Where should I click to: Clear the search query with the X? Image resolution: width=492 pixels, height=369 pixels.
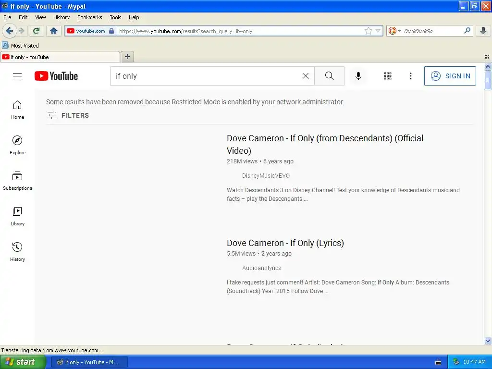(x=305, y=76)
